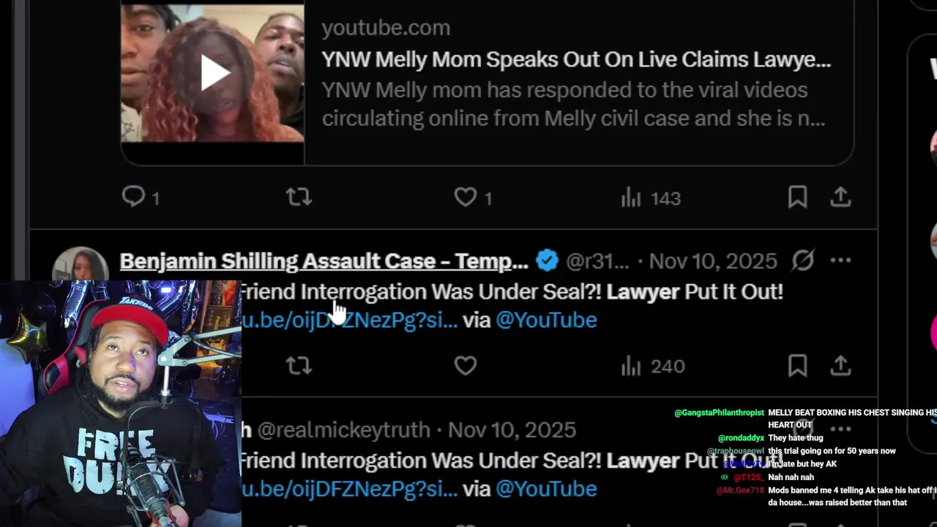Bookmark the post with 240 views
937x527 pixels.
click(x=797, y=365)
